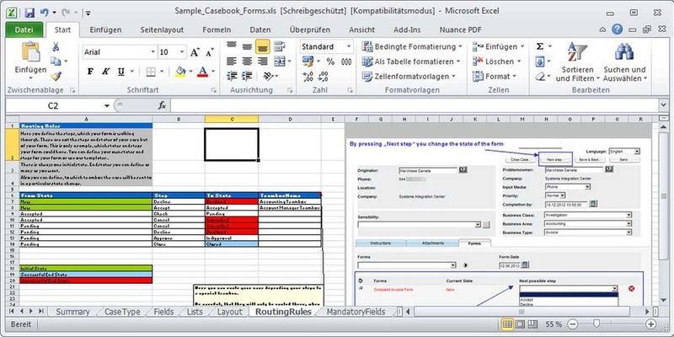Click the Undo arrow icon
This screenshot has width=674, height=337.
pyautogui.click(x=45, y=13)
